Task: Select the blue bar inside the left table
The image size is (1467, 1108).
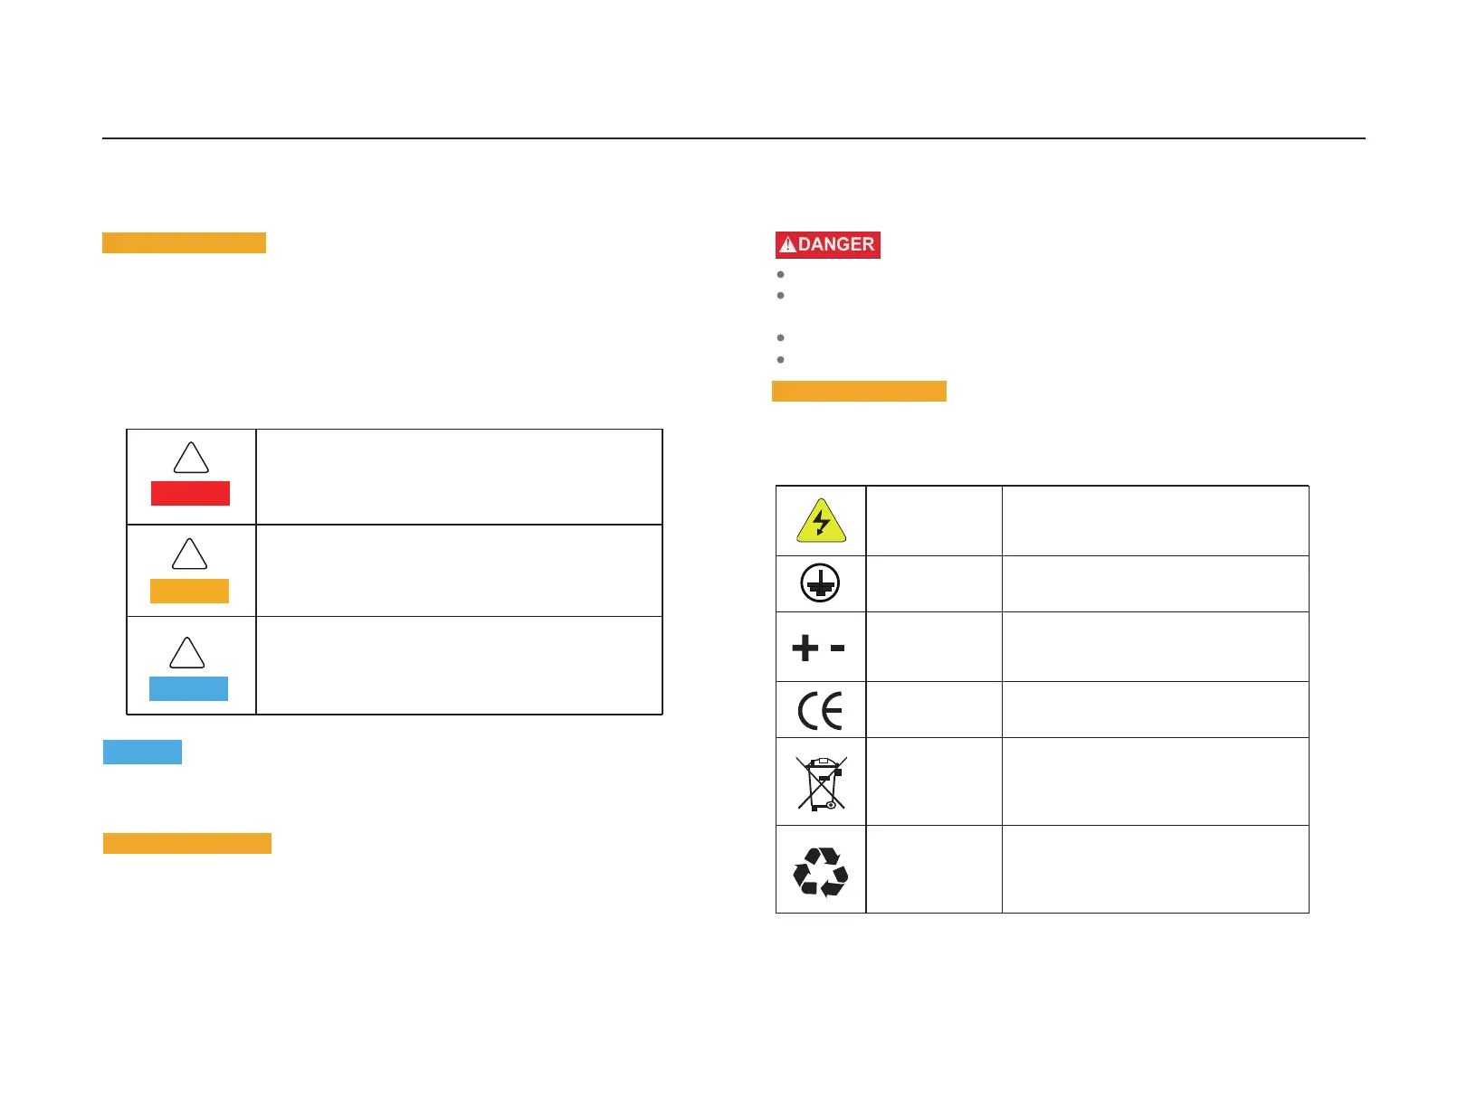Action: (188, 688)
